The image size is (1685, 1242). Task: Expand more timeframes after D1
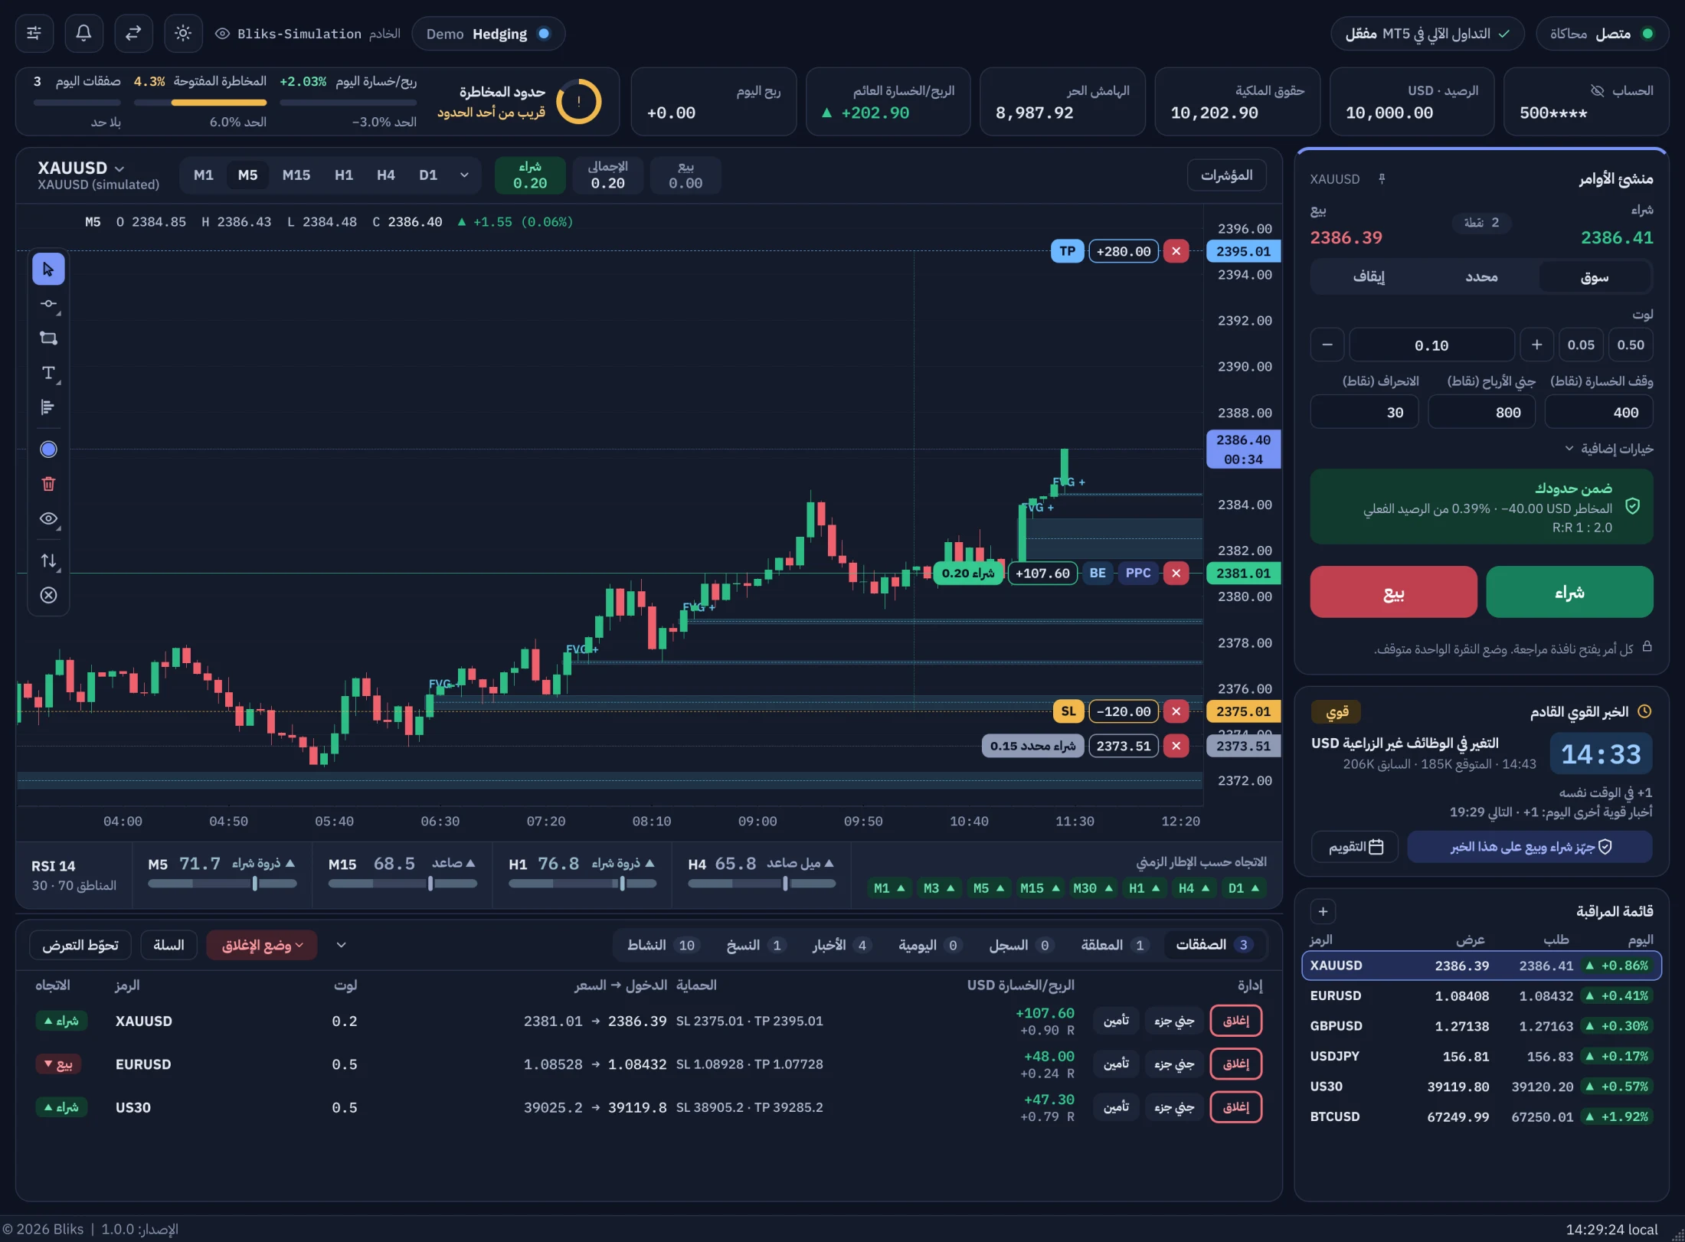click(x=464, y=175)
